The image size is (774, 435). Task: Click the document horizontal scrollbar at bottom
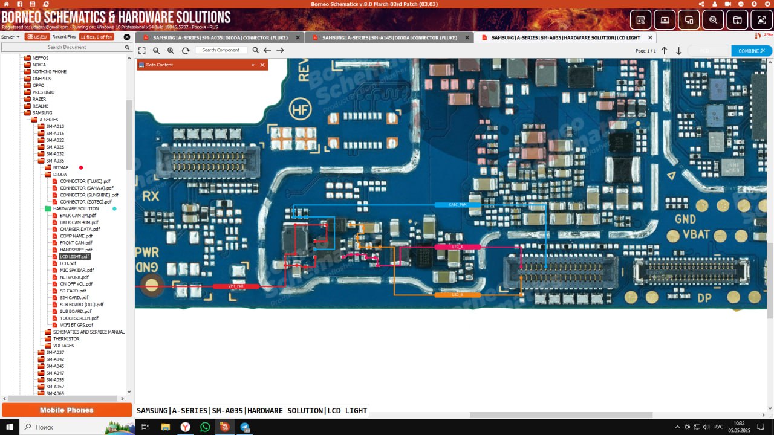click(561, 415)
